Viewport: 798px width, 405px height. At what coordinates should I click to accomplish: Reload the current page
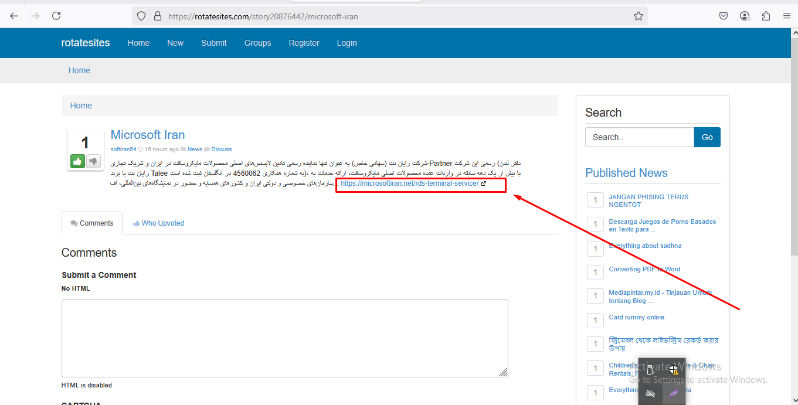(56, 16)
